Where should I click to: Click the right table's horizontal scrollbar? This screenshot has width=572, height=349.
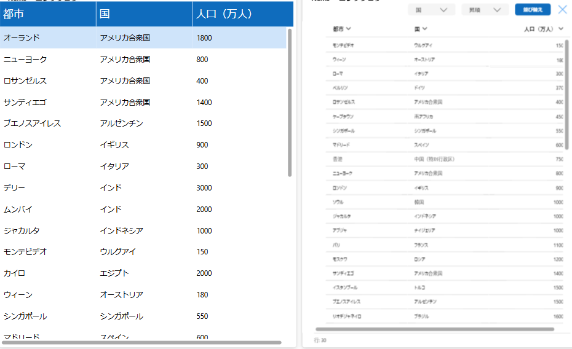click(x=435, y=329)
